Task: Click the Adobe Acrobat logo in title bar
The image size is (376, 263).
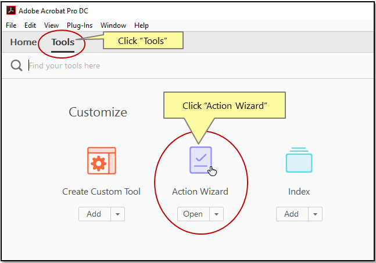Action: 10,10
